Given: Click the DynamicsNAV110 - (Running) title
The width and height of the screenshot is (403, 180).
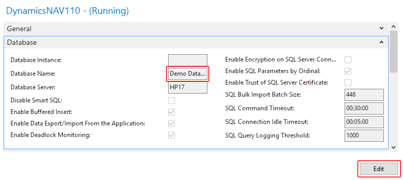Looking at the screenshot, I should point(67,11).
